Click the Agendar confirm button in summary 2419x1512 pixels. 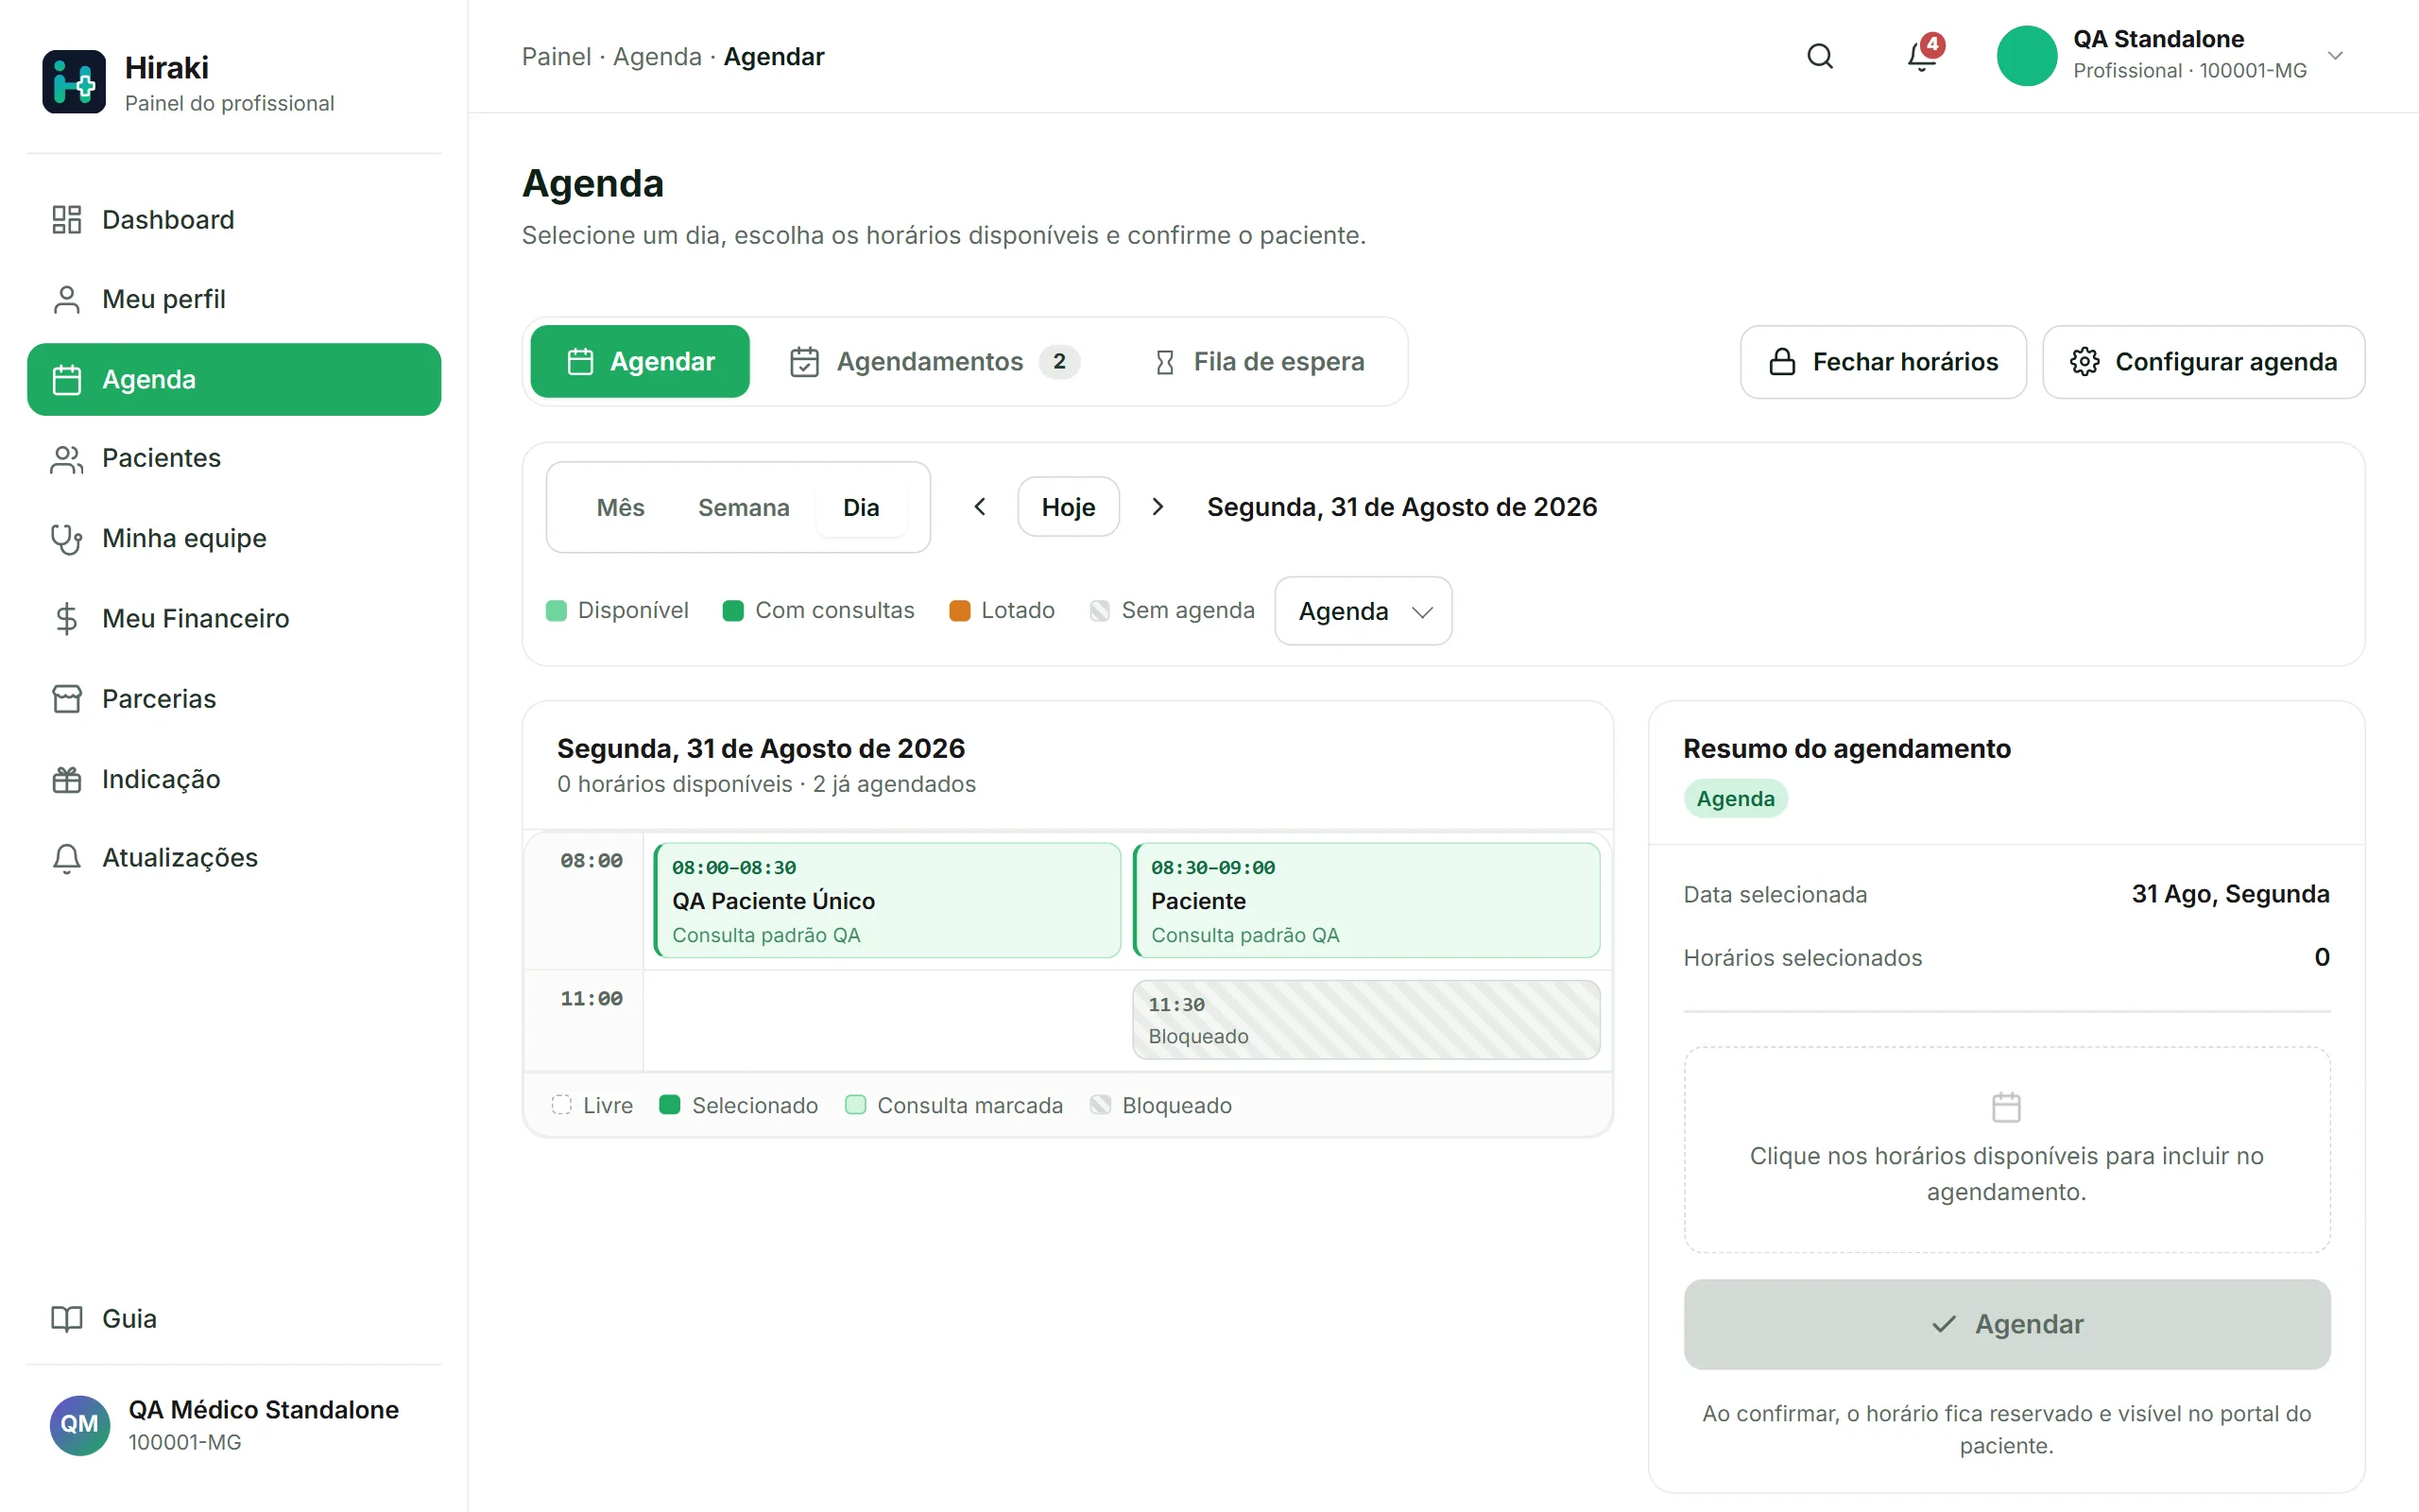2006,1323
